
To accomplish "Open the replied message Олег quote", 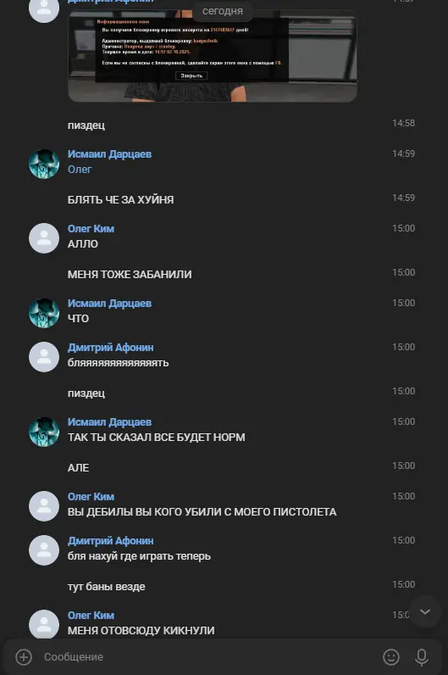I will [x=80, y=170].
